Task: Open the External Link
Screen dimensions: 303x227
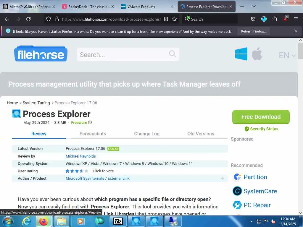Action: click(118, 178)
